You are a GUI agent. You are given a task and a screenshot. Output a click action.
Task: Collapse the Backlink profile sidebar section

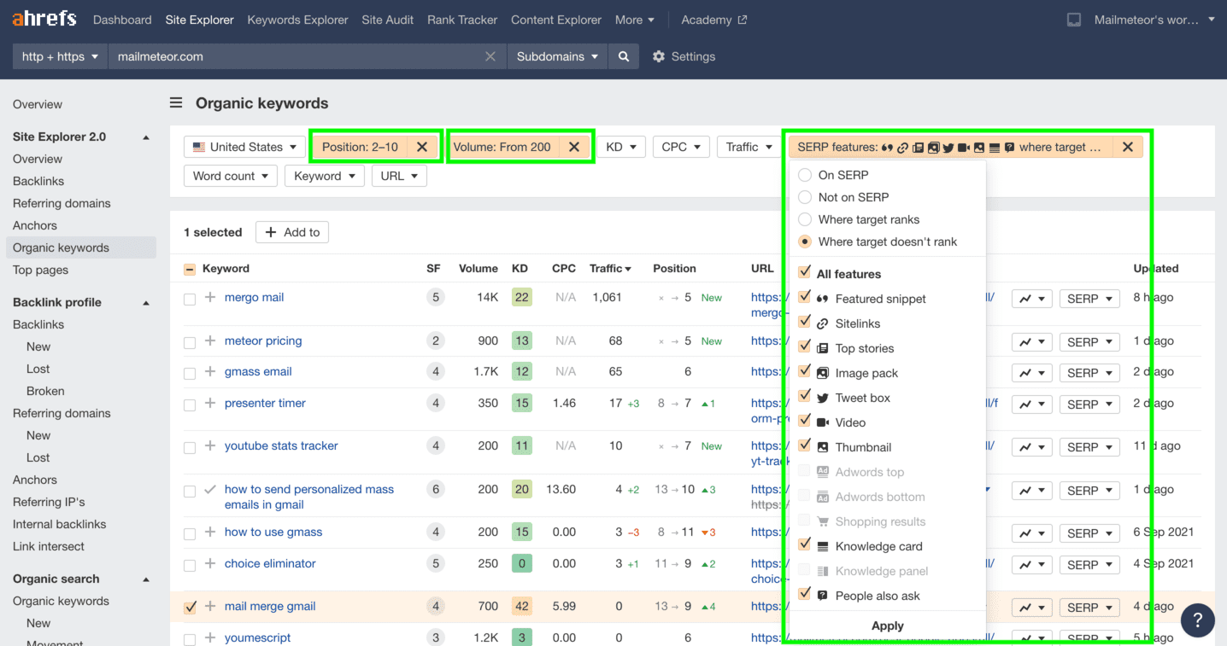pos(146,303)
